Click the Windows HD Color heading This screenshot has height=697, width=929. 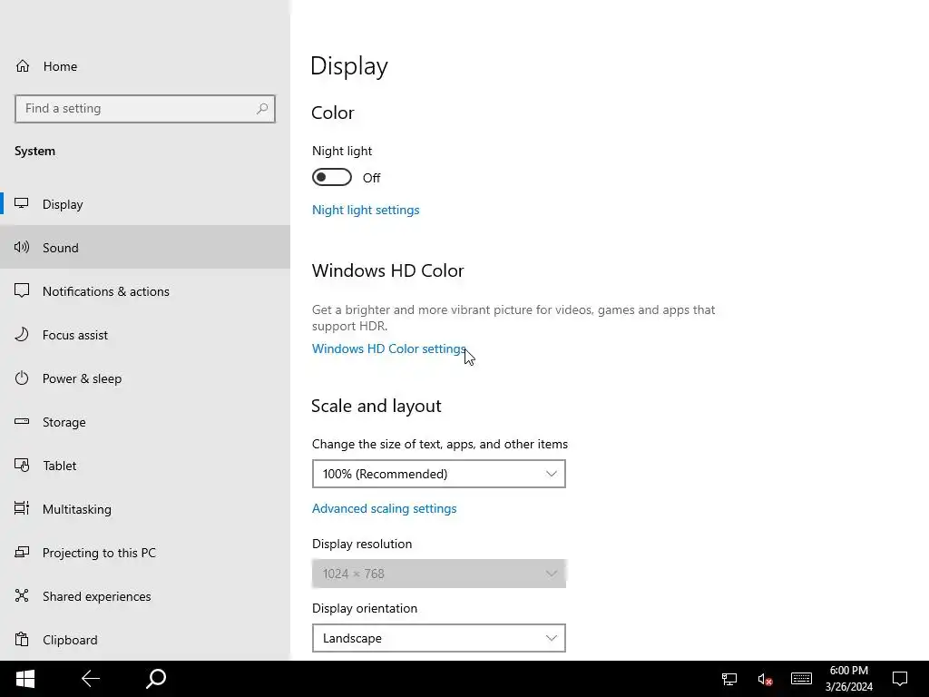click(387, 270)
